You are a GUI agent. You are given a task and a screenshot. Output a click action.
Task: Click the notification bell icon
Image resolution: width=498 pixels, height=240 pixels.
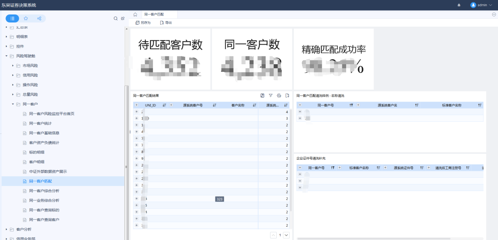459,5
